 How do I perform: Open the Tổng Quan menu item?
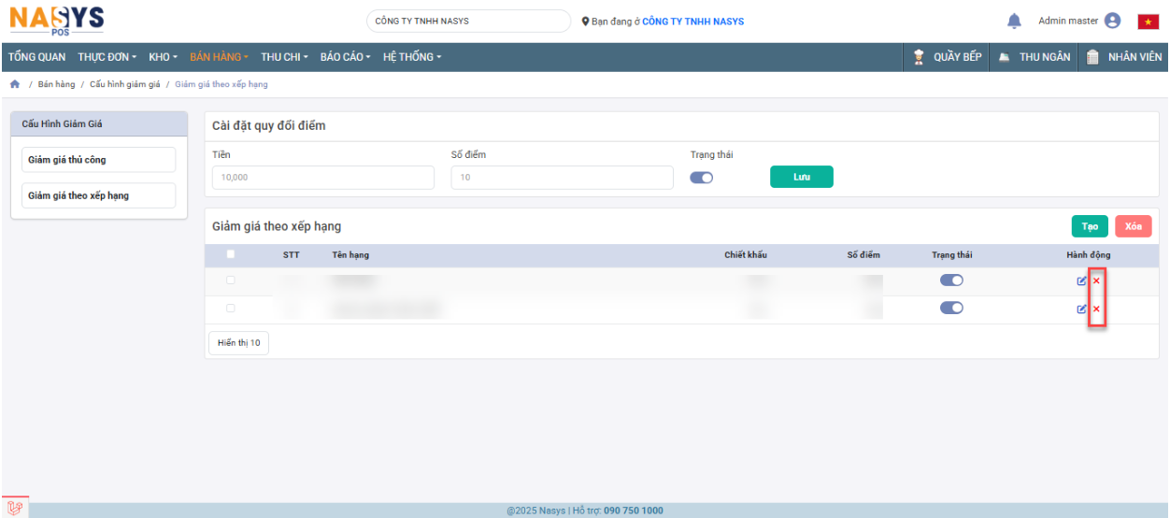click(37, 57)
